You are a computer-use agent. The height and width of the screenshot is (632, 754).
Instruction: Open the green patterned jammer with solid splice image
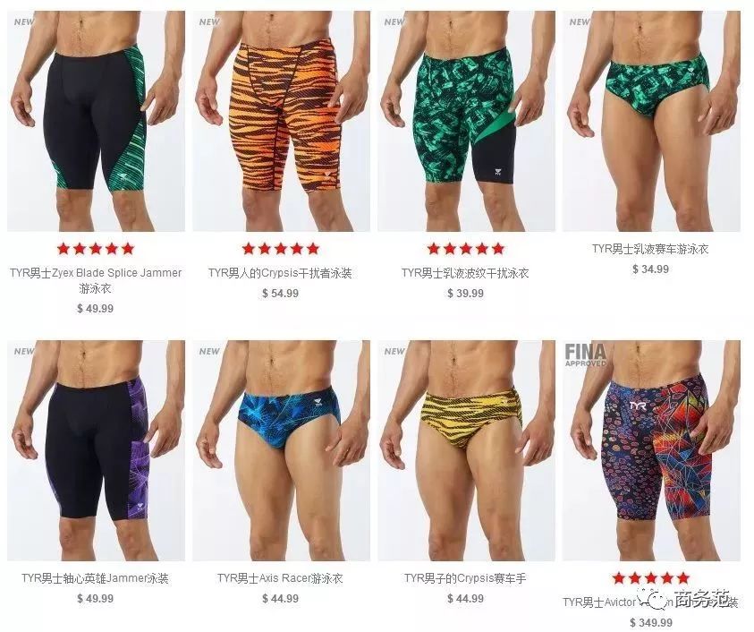[466, 122]
